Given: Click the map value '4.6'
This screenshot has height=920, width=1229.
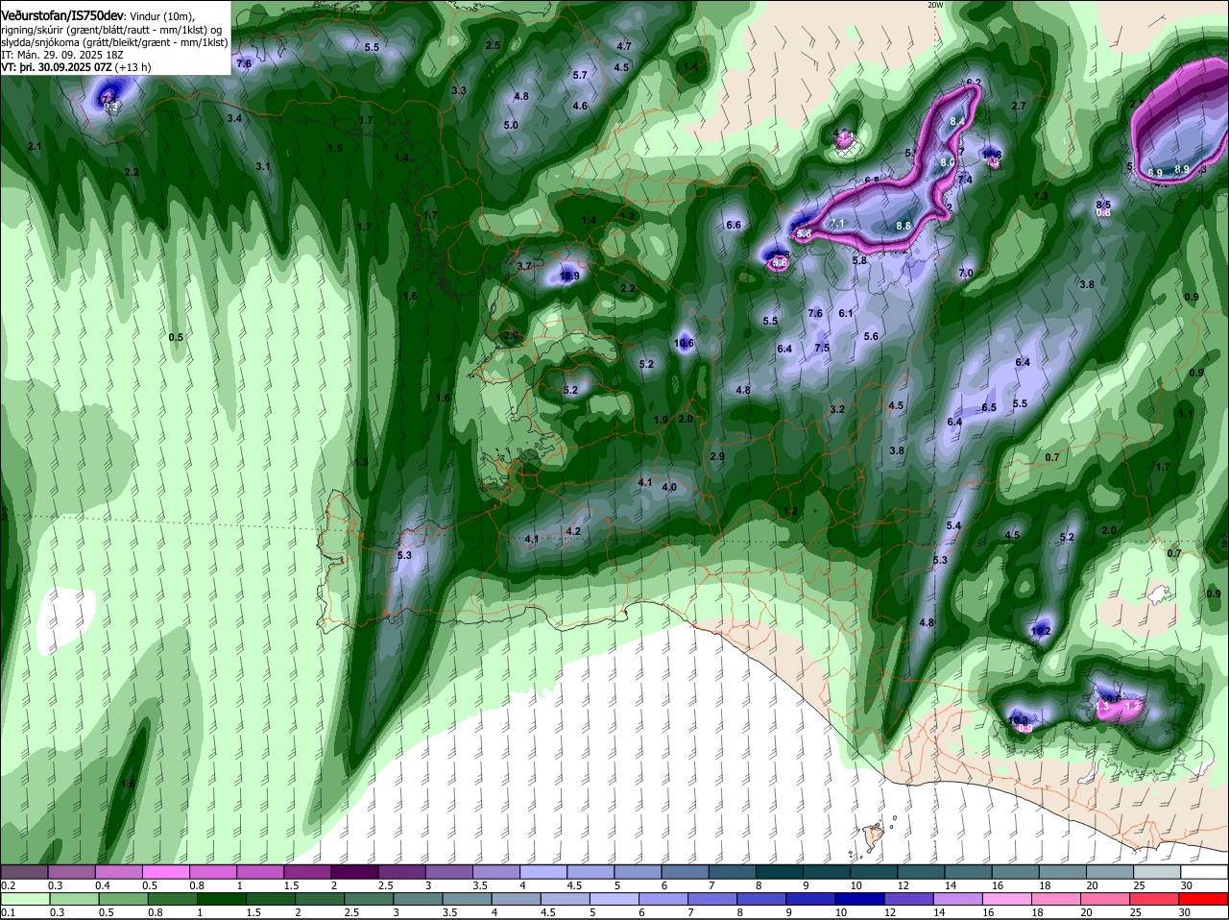Looking at the screenshot, I should pos(580,106).
